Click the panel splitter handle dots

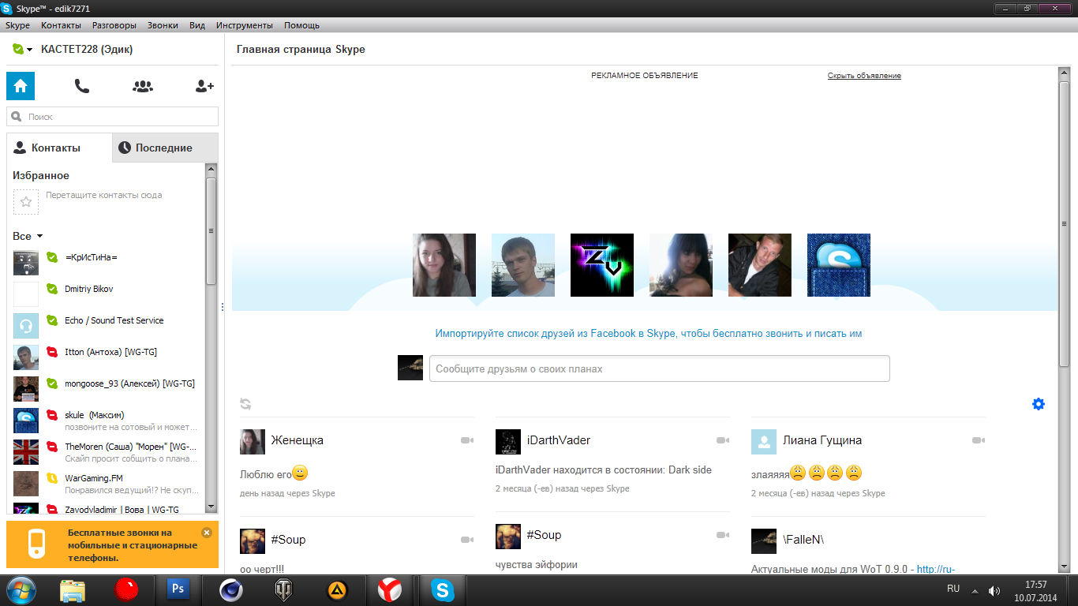[222, 306]
